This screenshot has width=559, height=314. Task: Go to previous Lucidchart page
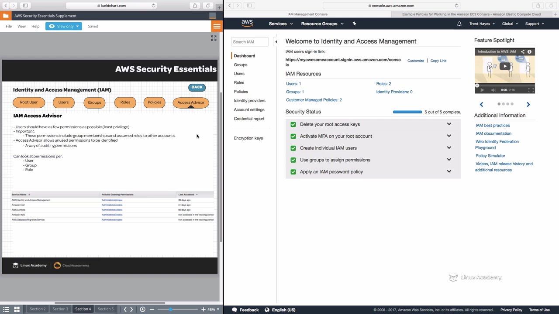(125, 309)
